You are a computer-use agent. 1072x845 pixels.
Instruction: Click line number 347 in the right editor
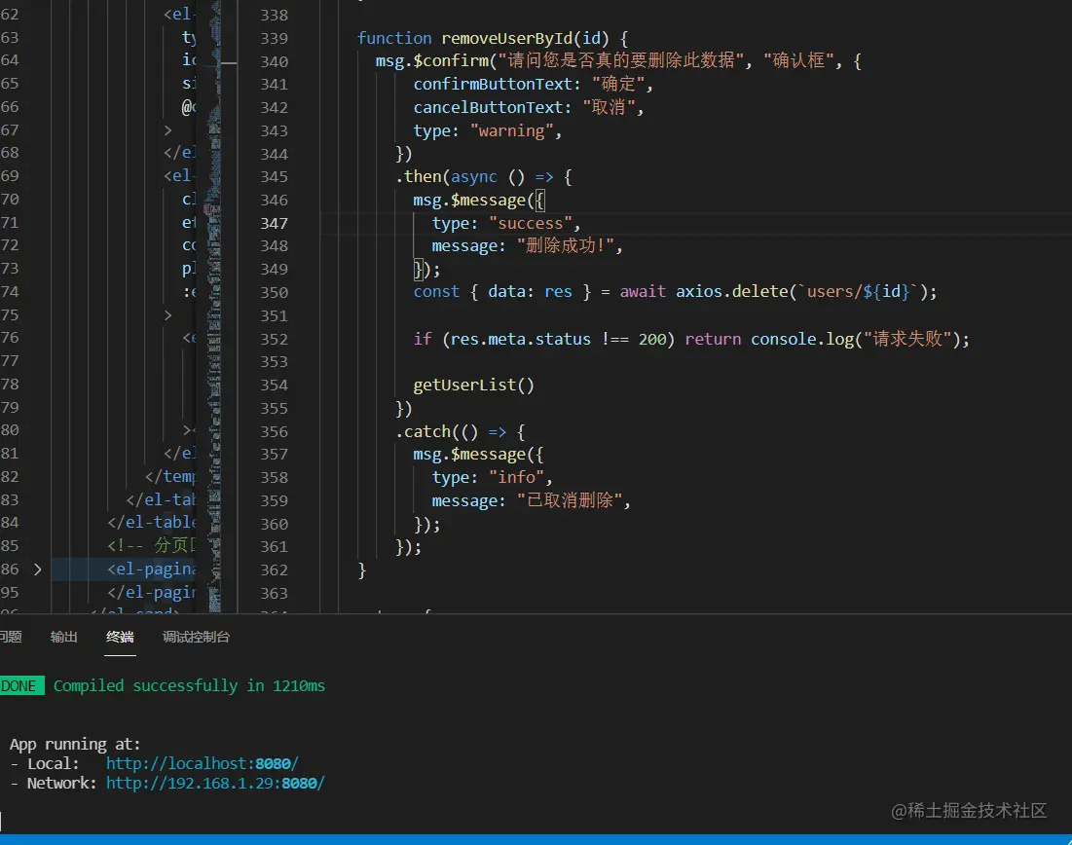(274, 223)
